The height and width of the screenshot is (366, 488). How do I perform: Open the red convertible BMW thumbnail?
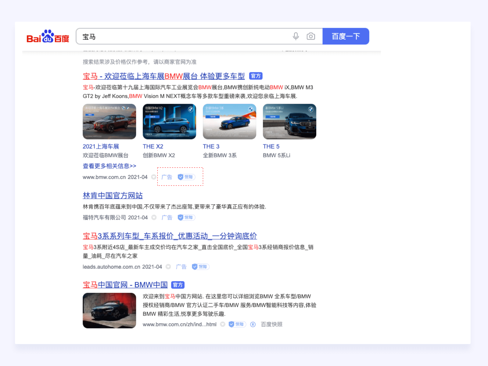pos(109,310)
